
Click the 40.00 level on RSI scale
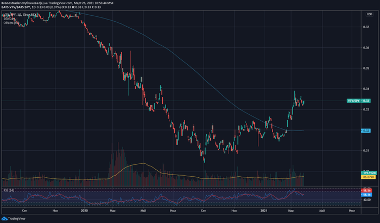367,200
